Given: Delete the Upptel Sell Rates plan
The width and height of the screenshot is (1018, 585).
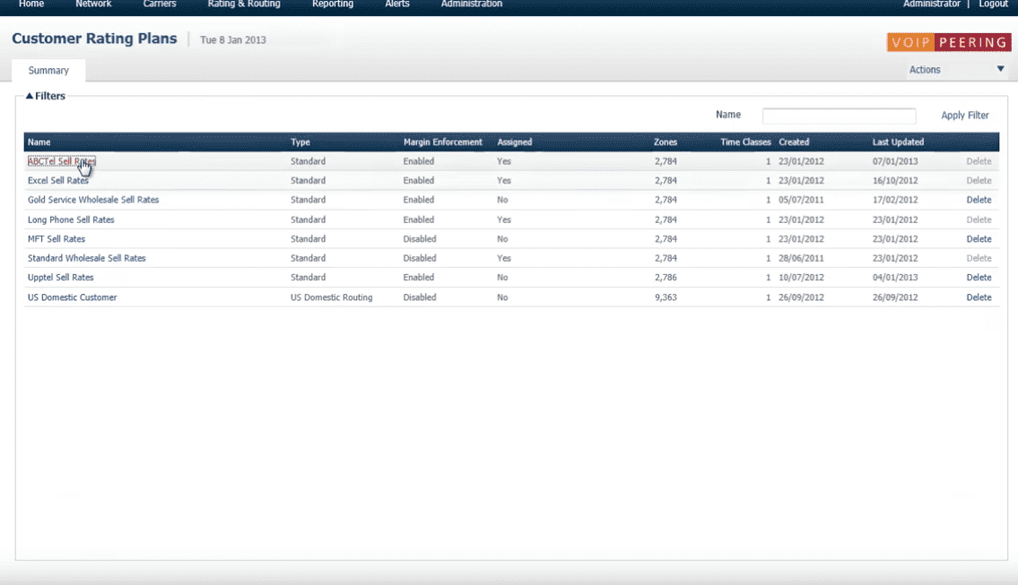Looking at the screenshot, I should tap(979, 278).
